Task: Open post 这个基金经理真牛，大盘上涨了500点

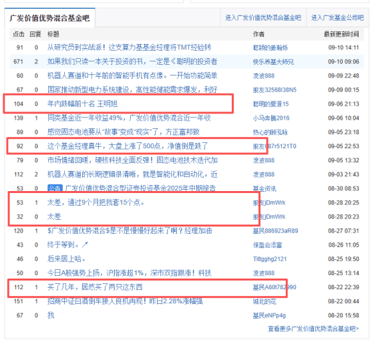Action: 128,146
